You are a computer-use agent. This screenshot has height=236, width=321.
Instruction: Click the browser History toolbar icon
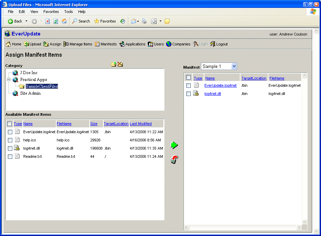pyautogui.click(x=122, y=21)
